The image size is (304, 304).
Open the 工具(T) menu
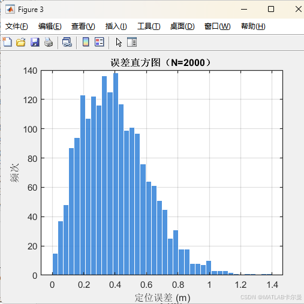point(149,26)
